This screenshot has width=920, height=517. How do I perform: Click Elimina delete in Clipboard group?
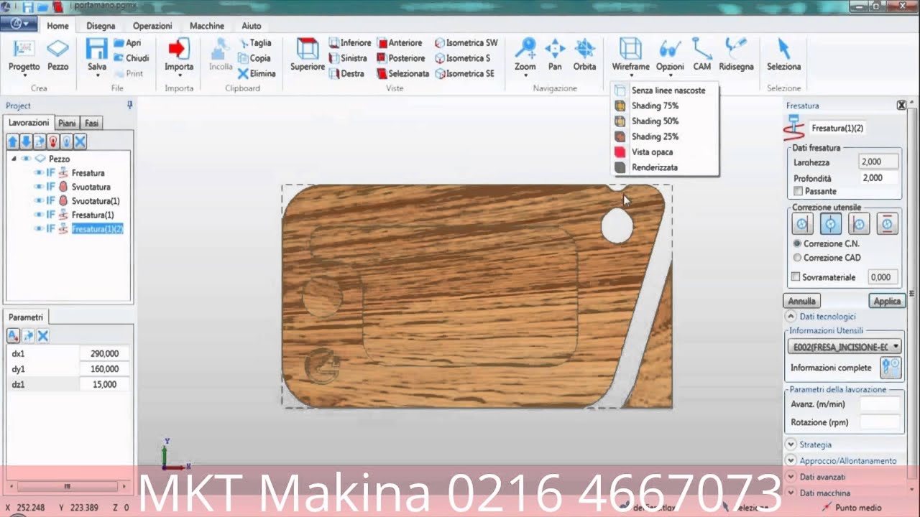click(257, 73)
